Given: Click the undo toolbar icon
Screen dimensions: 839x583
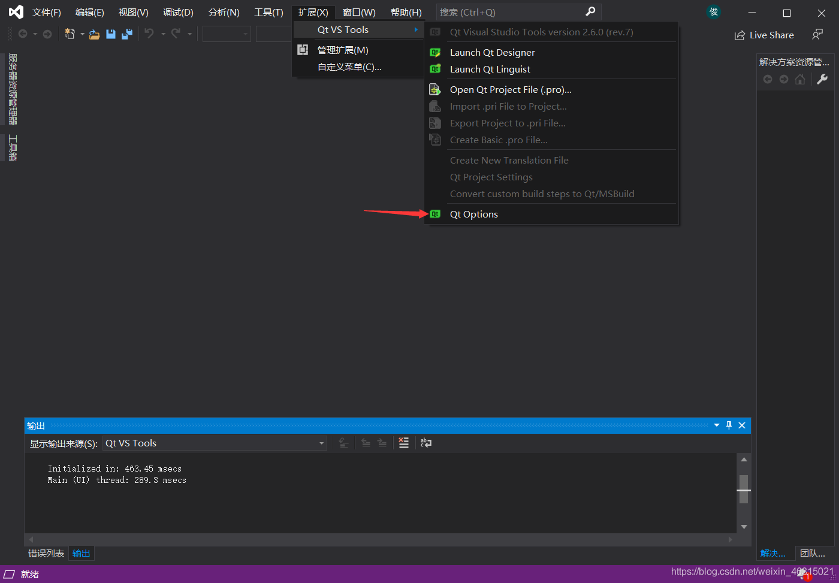Looking at the screenshot, I should click(149, 34).
